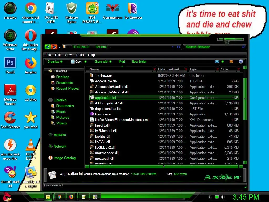Click the Print button in the toolbar
The image size is (269, 202).
(x=122, y=62)
